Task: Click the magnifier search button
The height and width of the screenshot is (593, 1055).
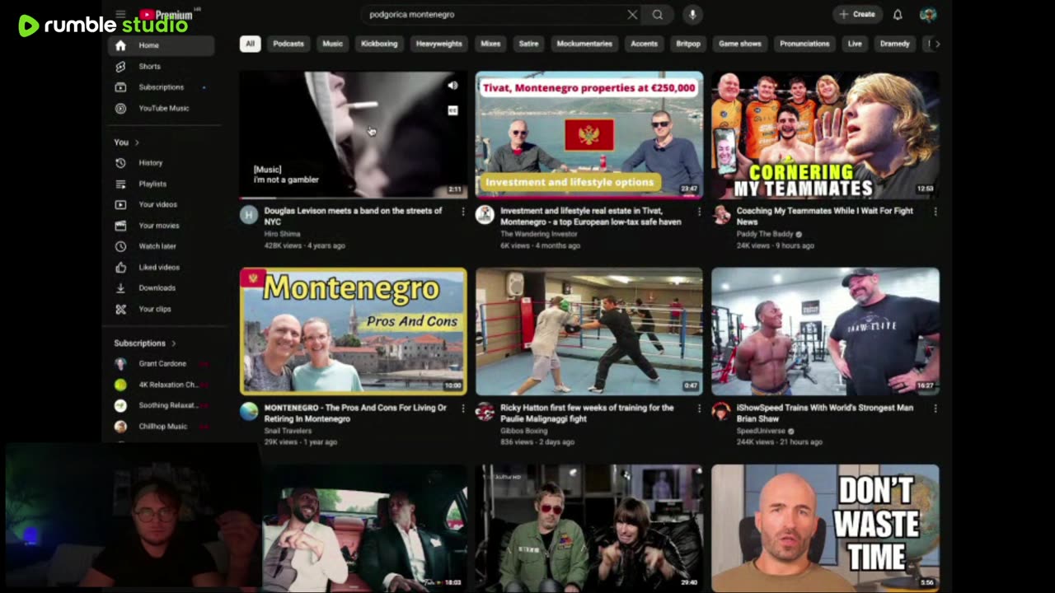Action: [658, 14]
